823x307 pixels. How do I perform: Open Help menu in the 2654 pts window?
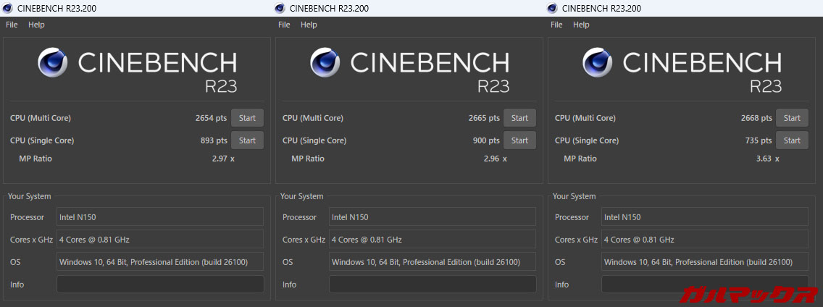(36, 25)
